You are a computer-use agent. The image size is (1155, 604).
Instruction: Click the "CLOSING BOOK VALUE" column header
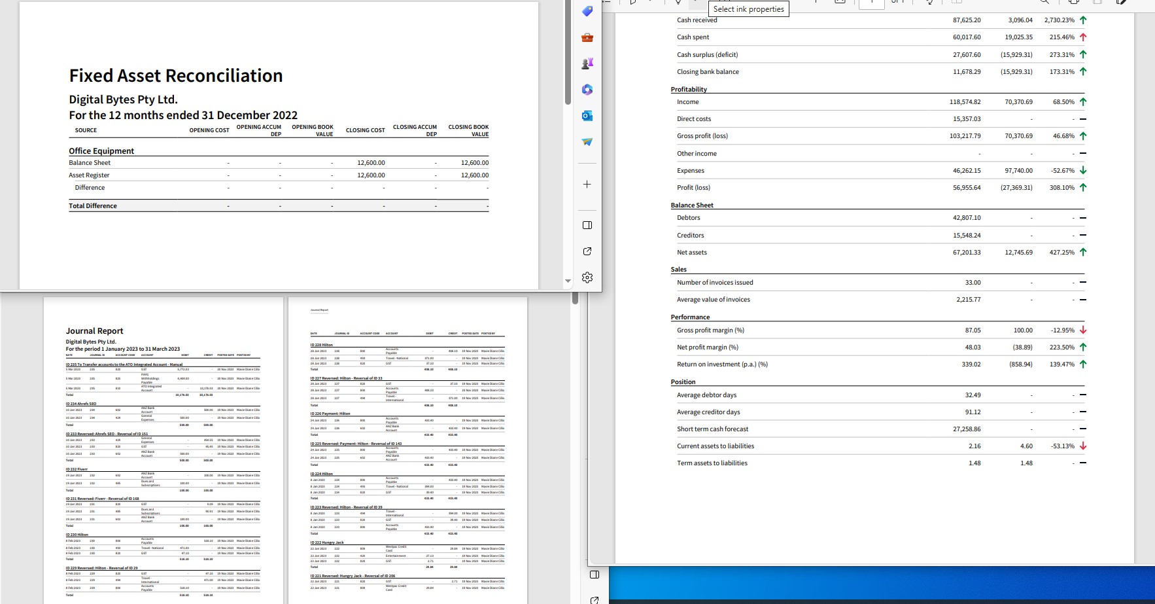tap(468, 130)
